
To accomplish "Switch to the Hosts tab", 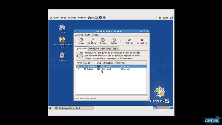I will coord(116,49).
